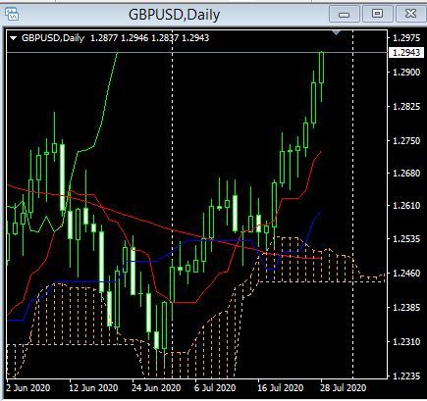Click the GBPUSD,Daily window title bar
Viewport: 427px width, 401px height.
[x=174, y=15]
